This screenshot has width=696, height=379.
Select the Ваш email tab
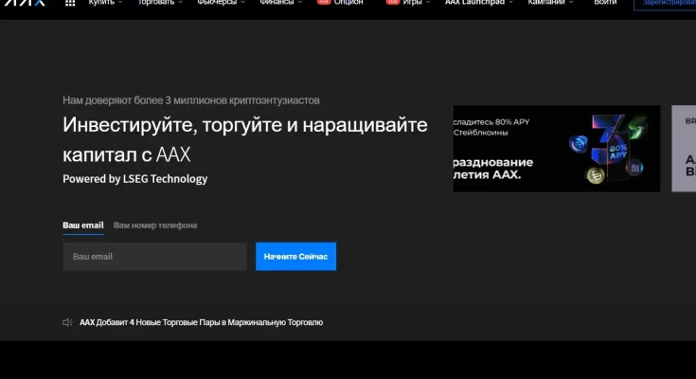[x=83, y=226]
